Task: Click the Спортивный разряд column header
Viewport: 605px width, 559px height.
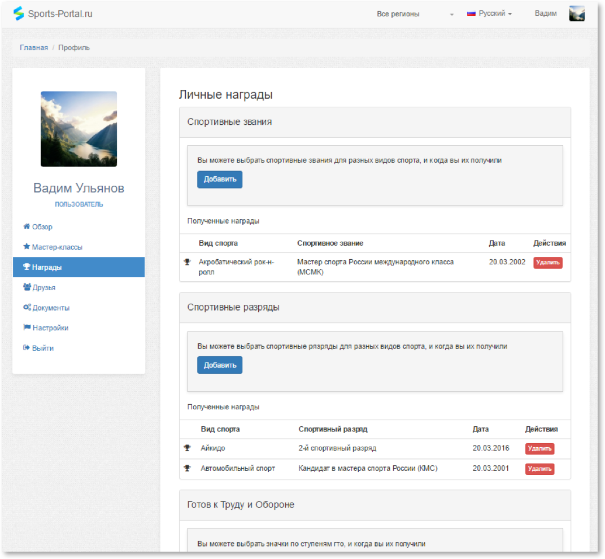Action: (333, 429)
